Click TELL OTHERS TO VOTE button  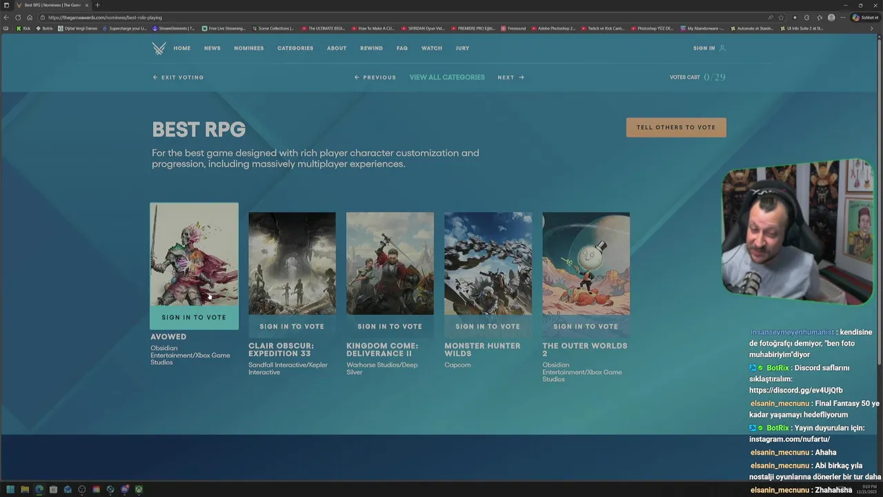point(676,127)
